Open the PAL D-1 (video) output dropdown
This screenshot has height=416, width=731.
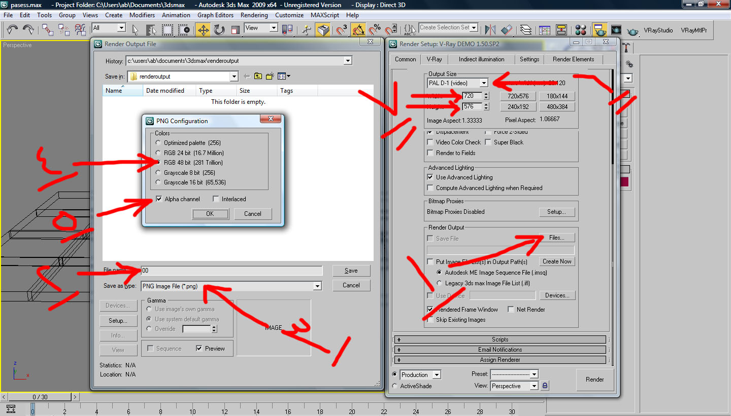[484, 83]
